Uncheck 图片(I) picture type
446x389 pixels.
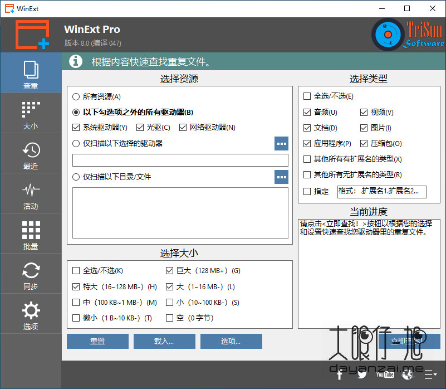coord(376,128)
